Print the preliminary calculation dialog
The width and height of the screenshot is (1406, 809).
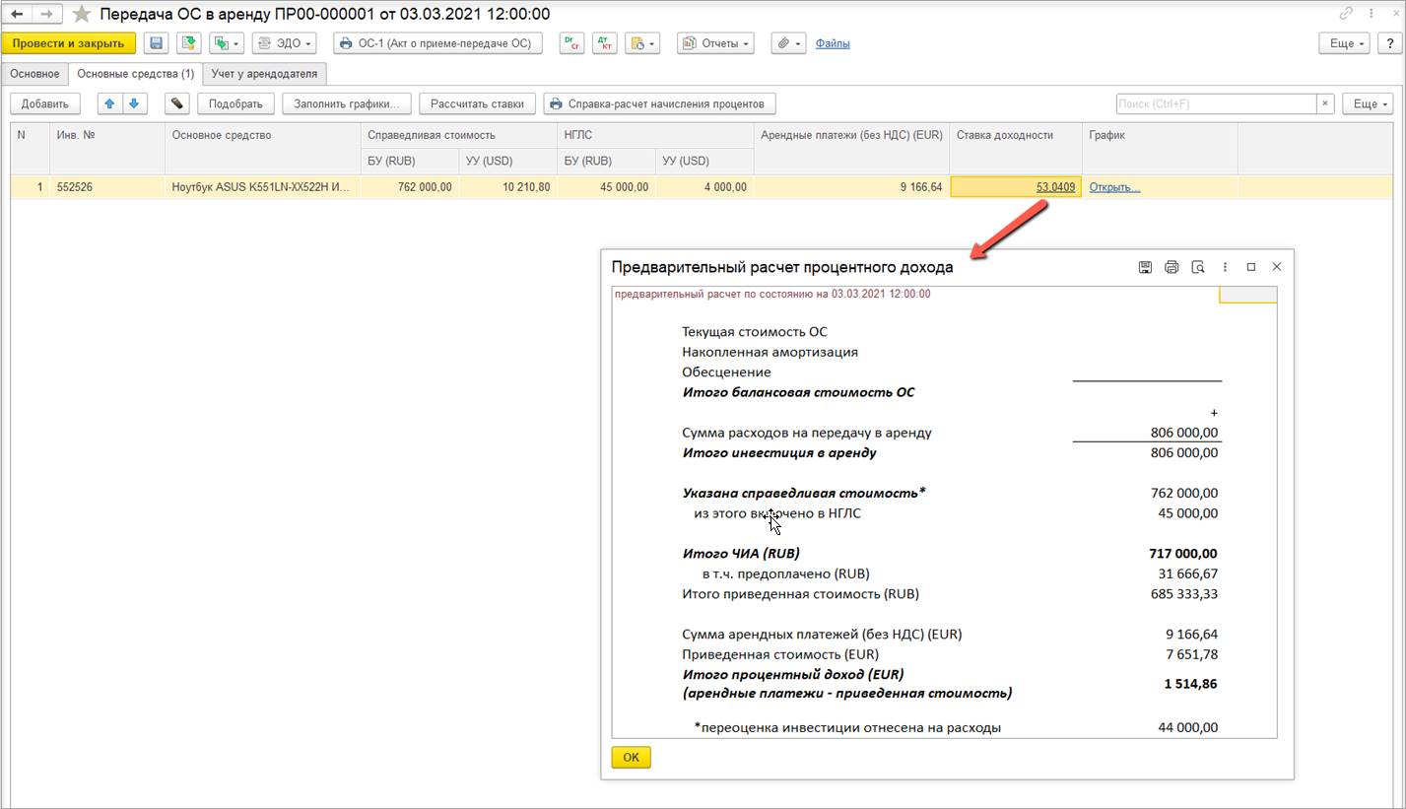pyautogui.click(x=1172, y=267)
